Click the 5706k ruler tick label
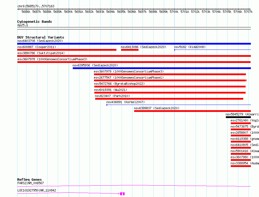Screen dimensions: 259x197 coord(238,12)
